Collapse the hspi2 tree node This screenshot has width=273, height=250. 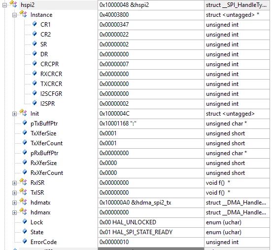point(5,5)
